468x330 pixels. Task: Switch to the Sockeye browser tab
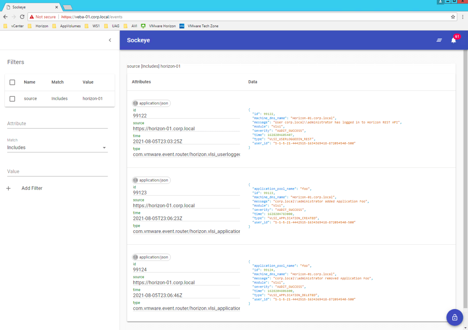(x=31, y=7)
